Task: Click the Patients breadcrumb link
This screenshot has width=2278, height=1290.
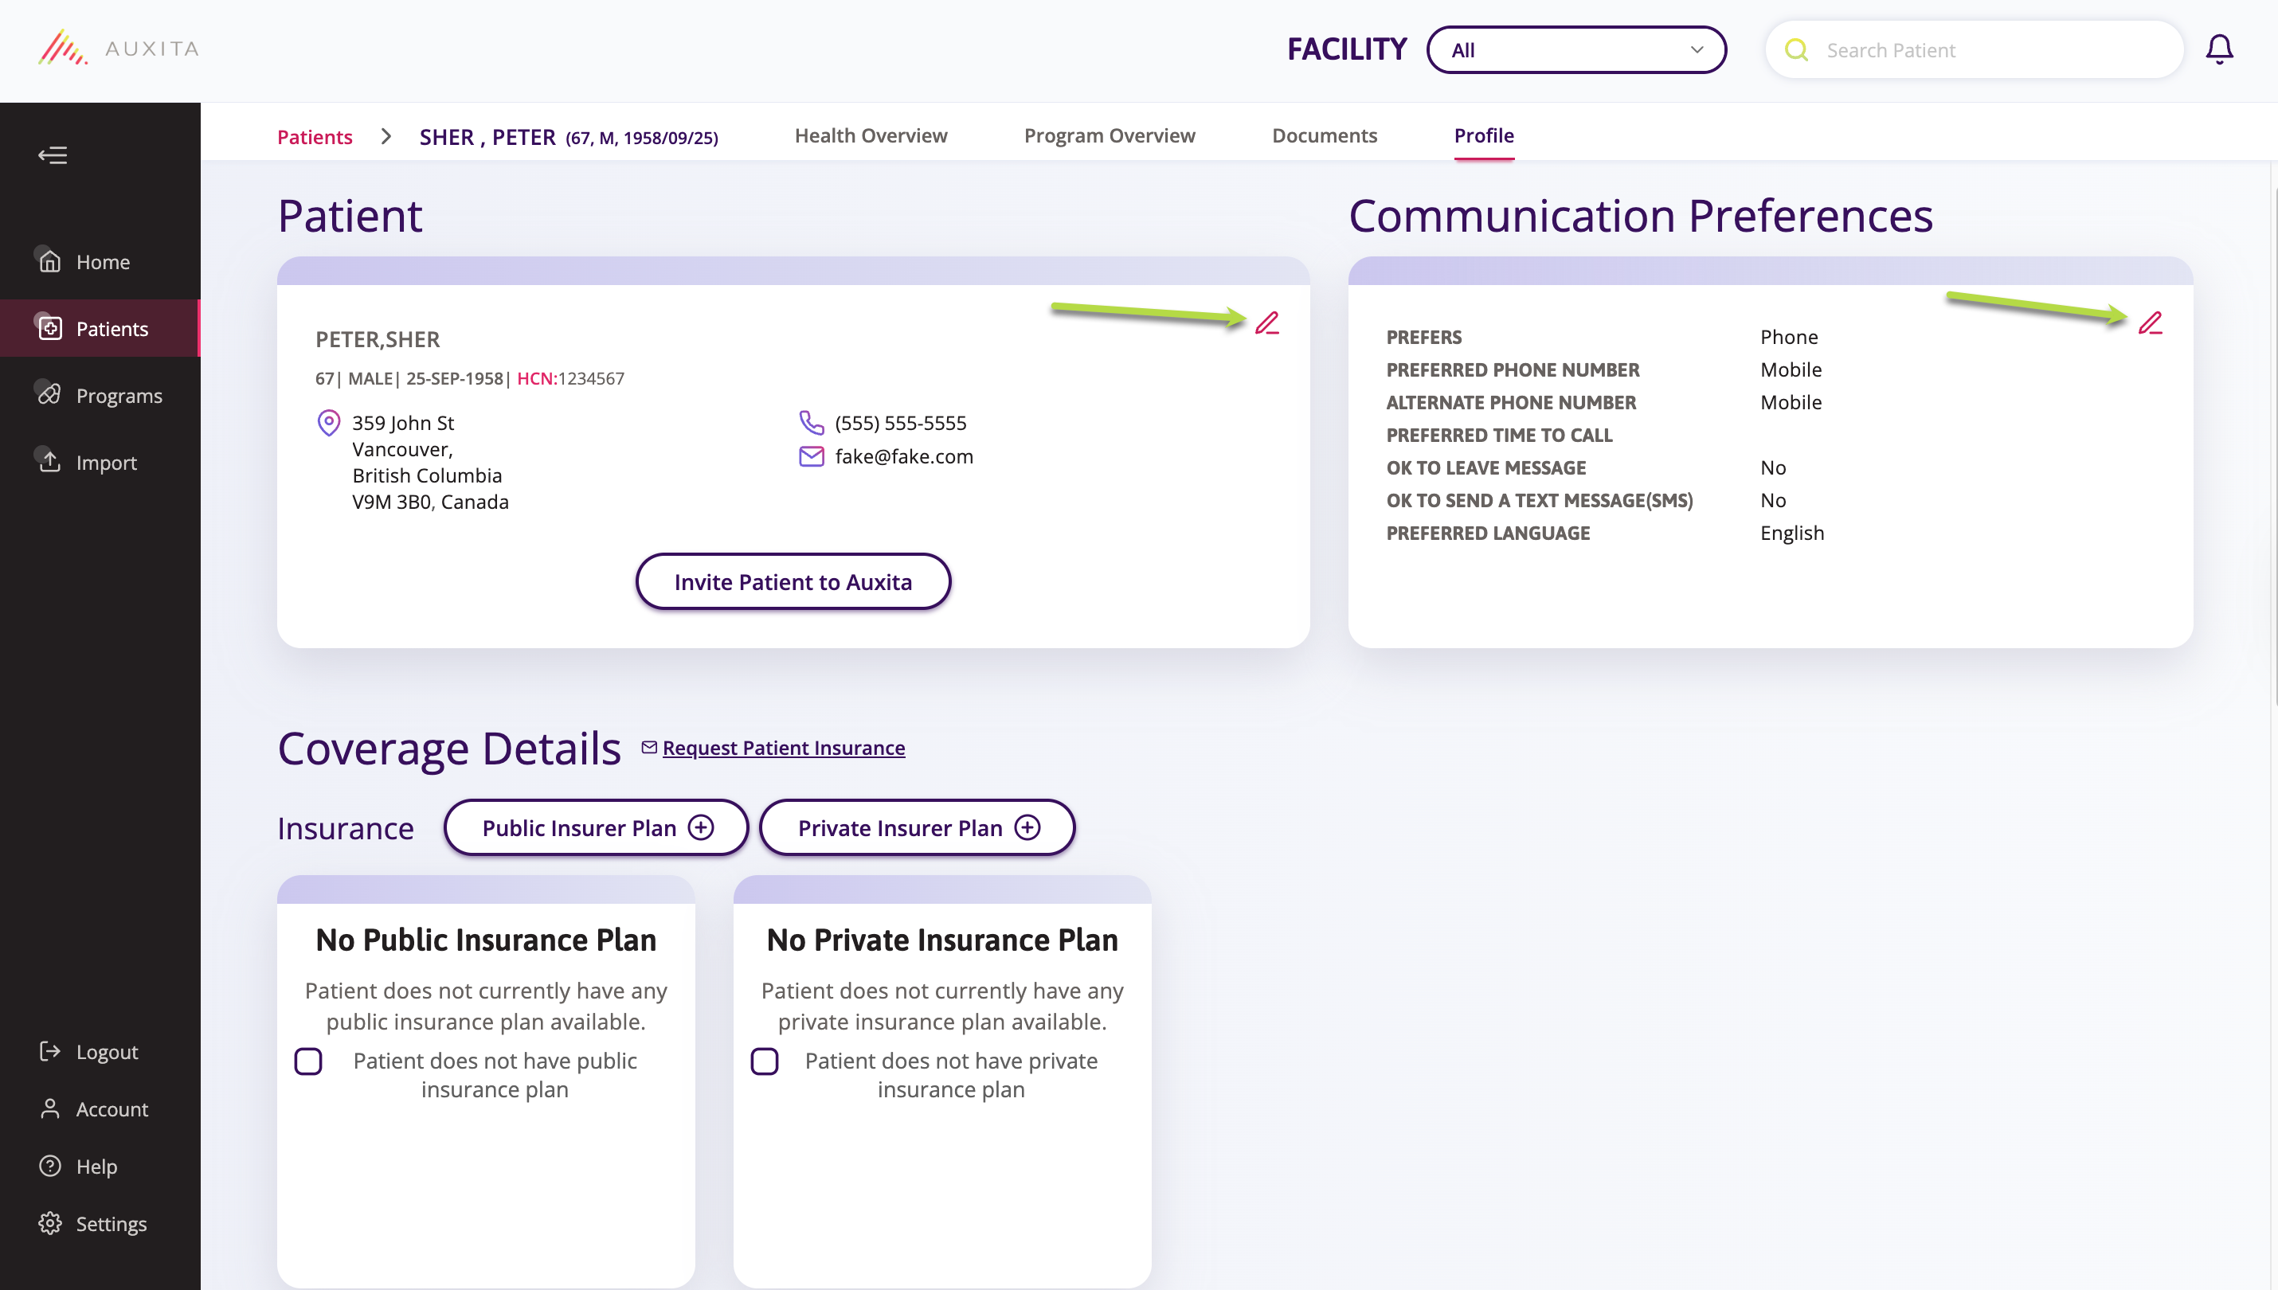Action: (x=315, y=137)
